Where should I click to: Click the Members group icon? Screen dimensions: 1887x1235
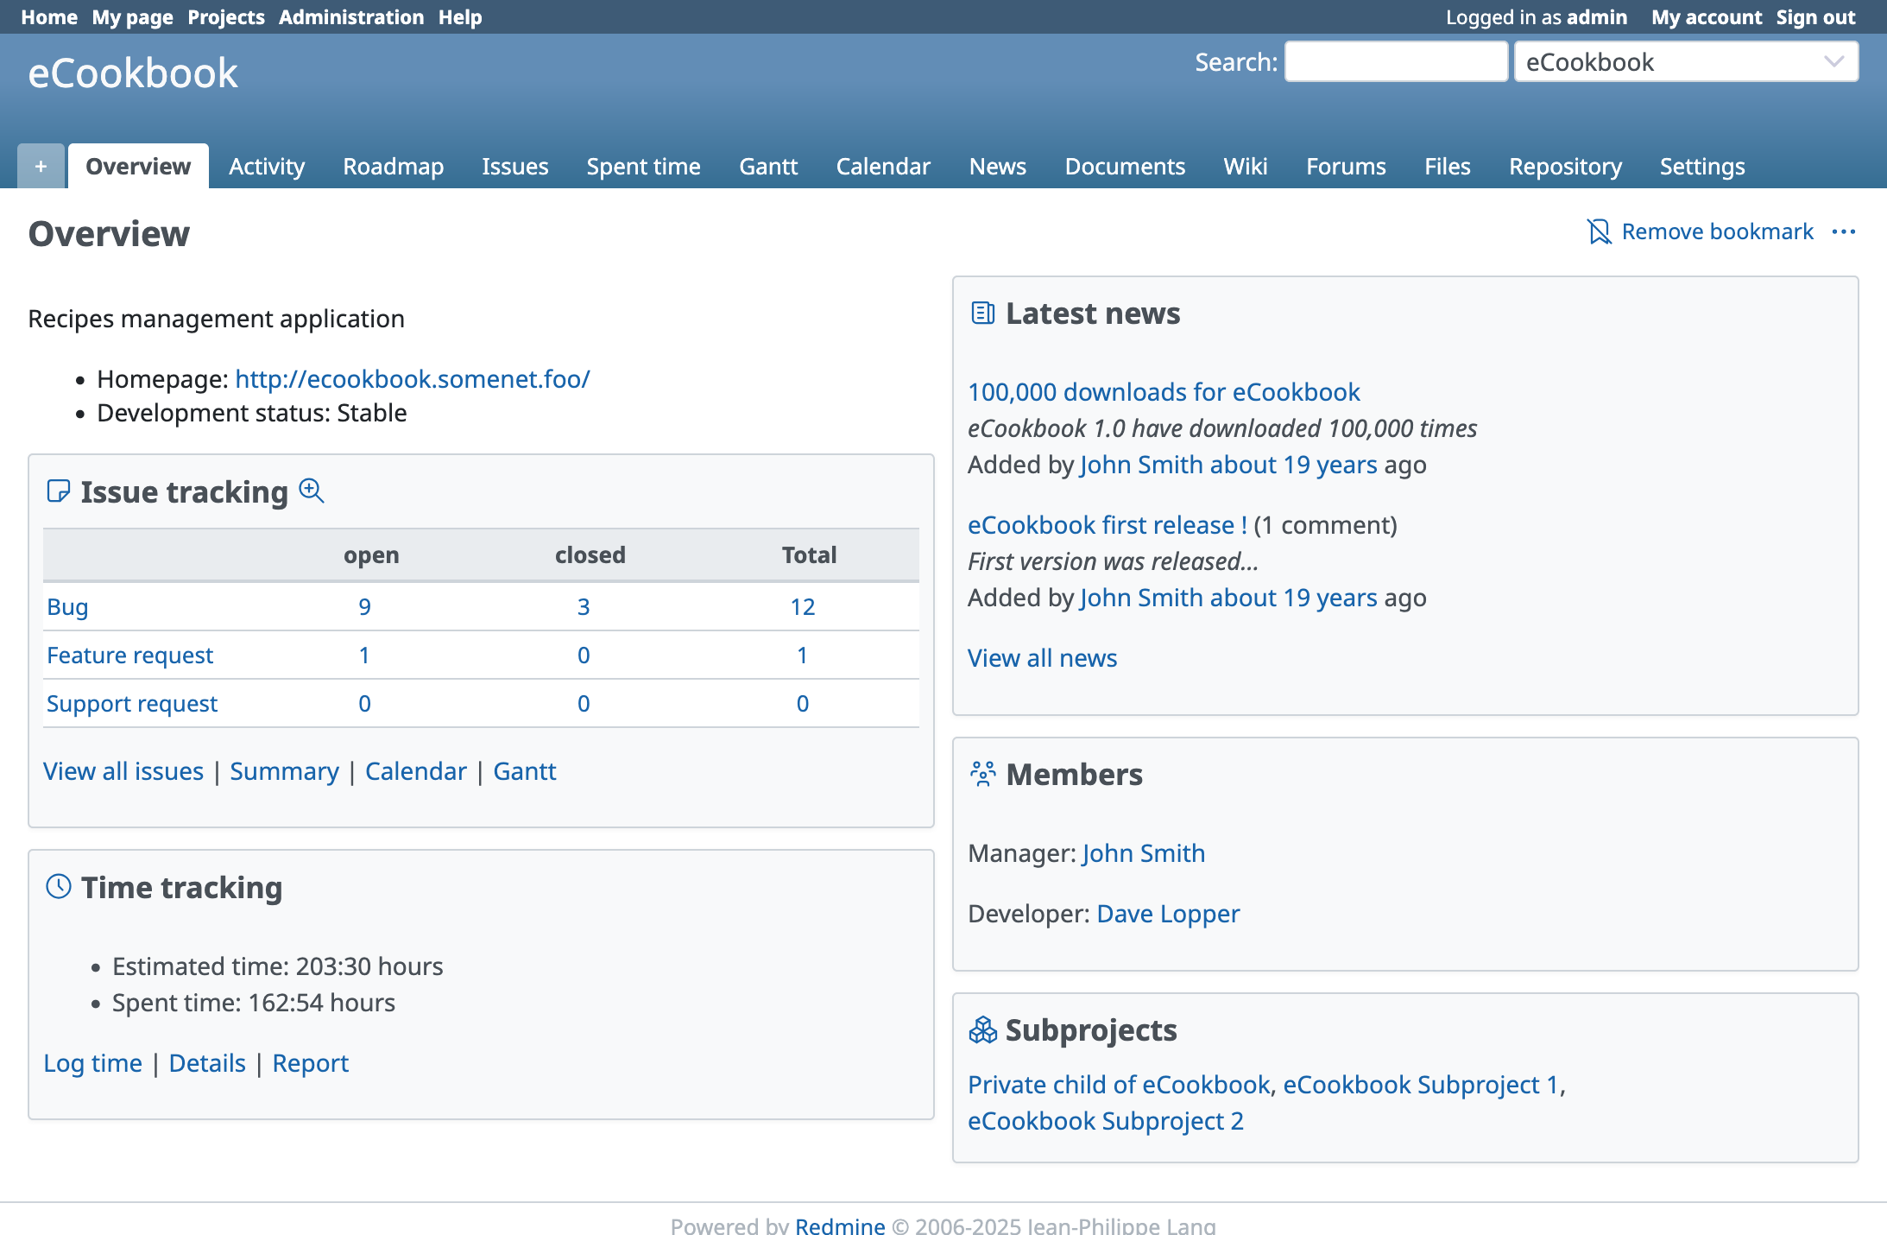(982, 774)
